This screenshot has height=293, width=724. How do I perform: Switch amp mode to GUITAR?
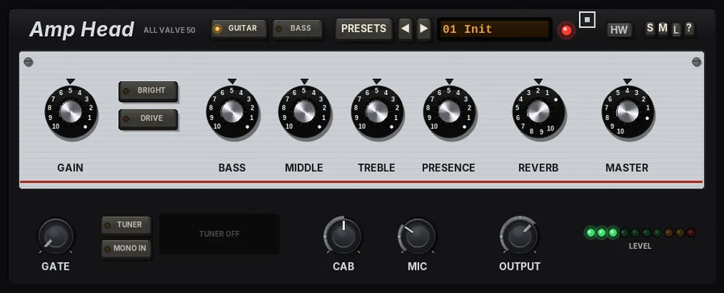pyautogui.click(x=238, y=29)
